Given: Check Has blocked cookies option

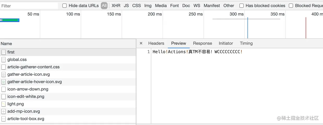Looking at the screenshot, I should (x=241, y=6).
